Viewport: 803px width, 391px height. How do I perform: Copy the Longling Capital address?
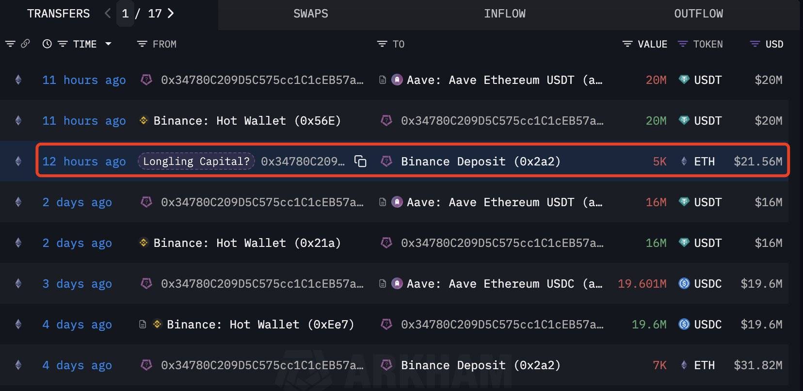point(360,161)
